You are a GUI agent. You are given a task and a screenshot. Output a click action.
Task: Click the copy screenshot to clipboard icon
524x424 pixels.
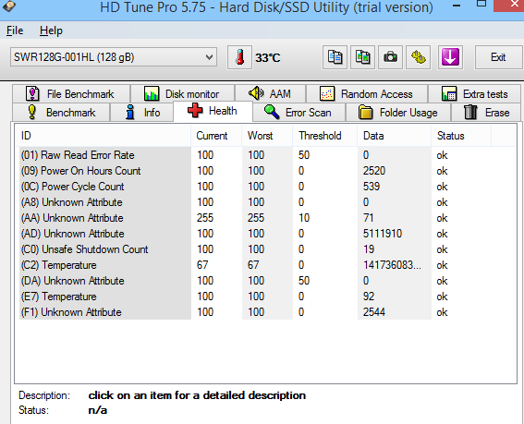coord(362,57)
